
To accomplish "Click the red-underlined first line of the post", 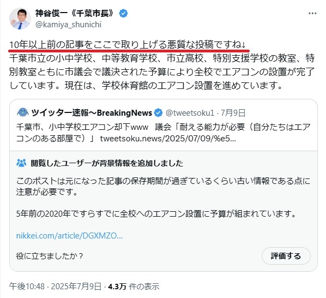I will (x=128, y=45).
